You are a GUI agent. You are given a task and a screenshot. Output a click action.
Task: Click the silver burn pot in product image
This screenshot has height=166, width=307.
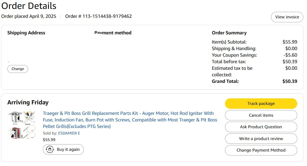(x=15, y=117)
